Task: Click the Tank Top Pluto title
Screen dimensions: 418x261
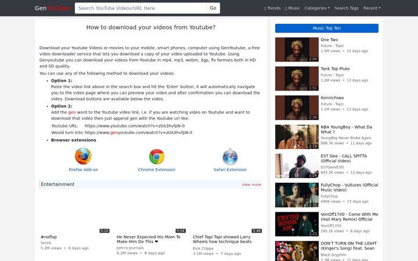Action: pos(335,68)
